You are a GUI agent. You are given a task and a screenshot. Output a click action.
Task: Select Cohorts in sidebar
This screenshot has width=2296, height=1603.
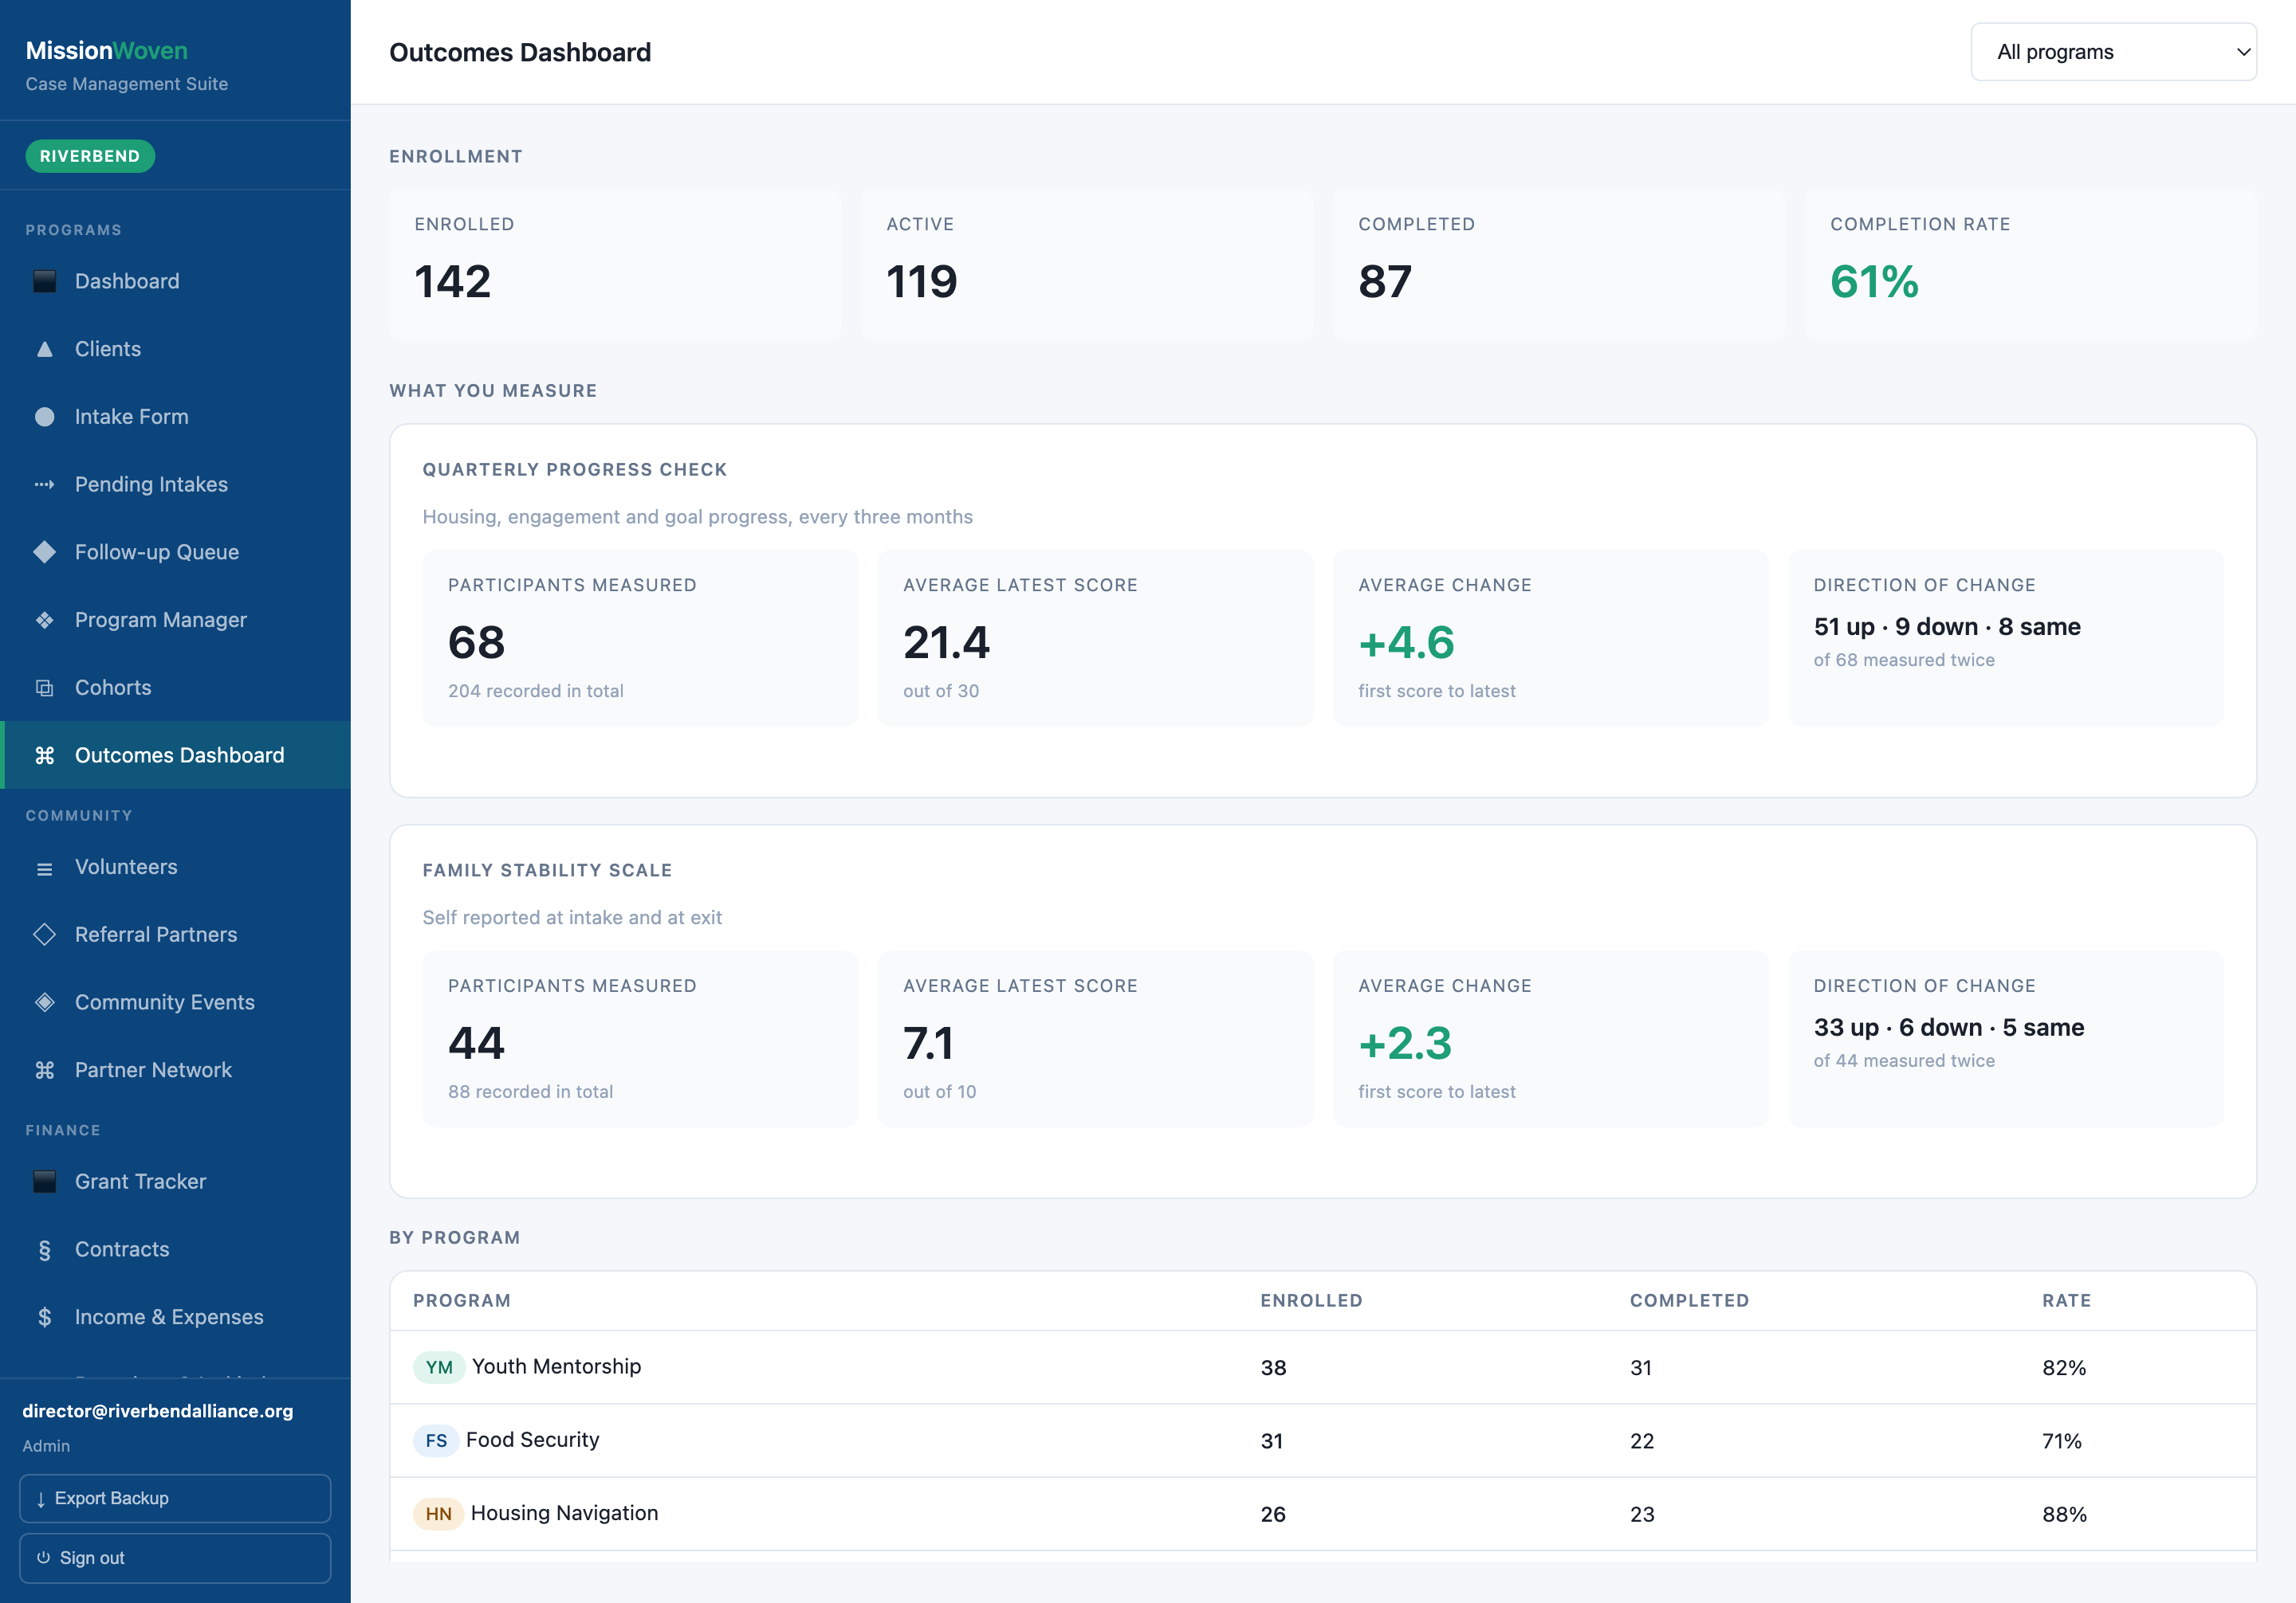tap(175, 688)
